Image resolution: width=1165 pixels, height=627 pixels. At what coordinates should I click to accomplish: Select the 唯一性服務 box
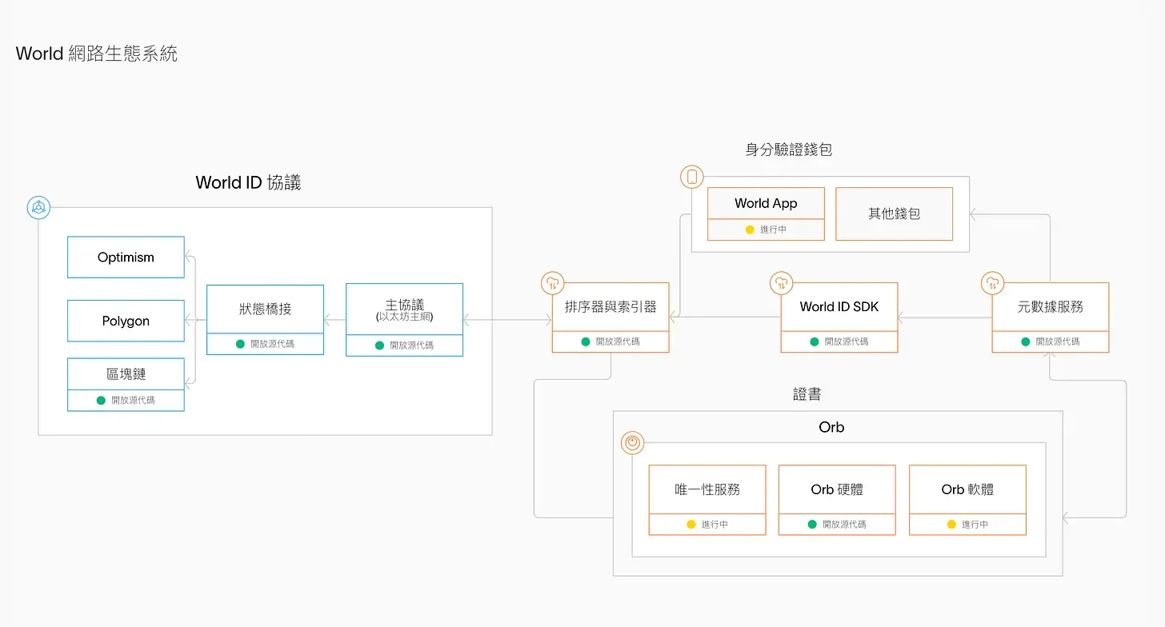coord(707,501)
